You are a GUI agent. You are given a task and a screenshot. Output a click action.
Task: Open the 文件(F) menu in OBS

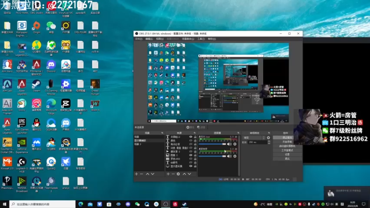(x=138, y=39)
